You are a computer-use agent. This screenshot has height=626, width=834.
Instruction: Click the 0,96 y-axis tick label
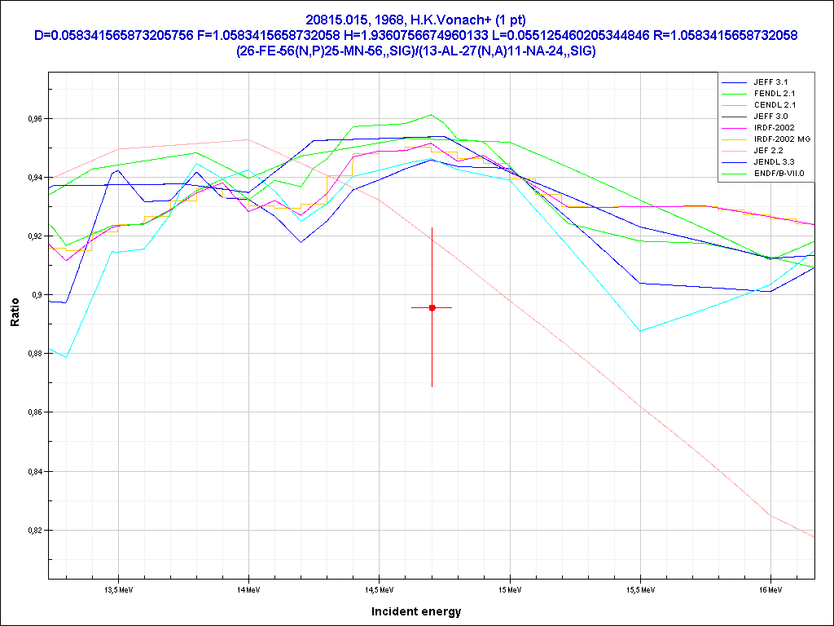35,119
